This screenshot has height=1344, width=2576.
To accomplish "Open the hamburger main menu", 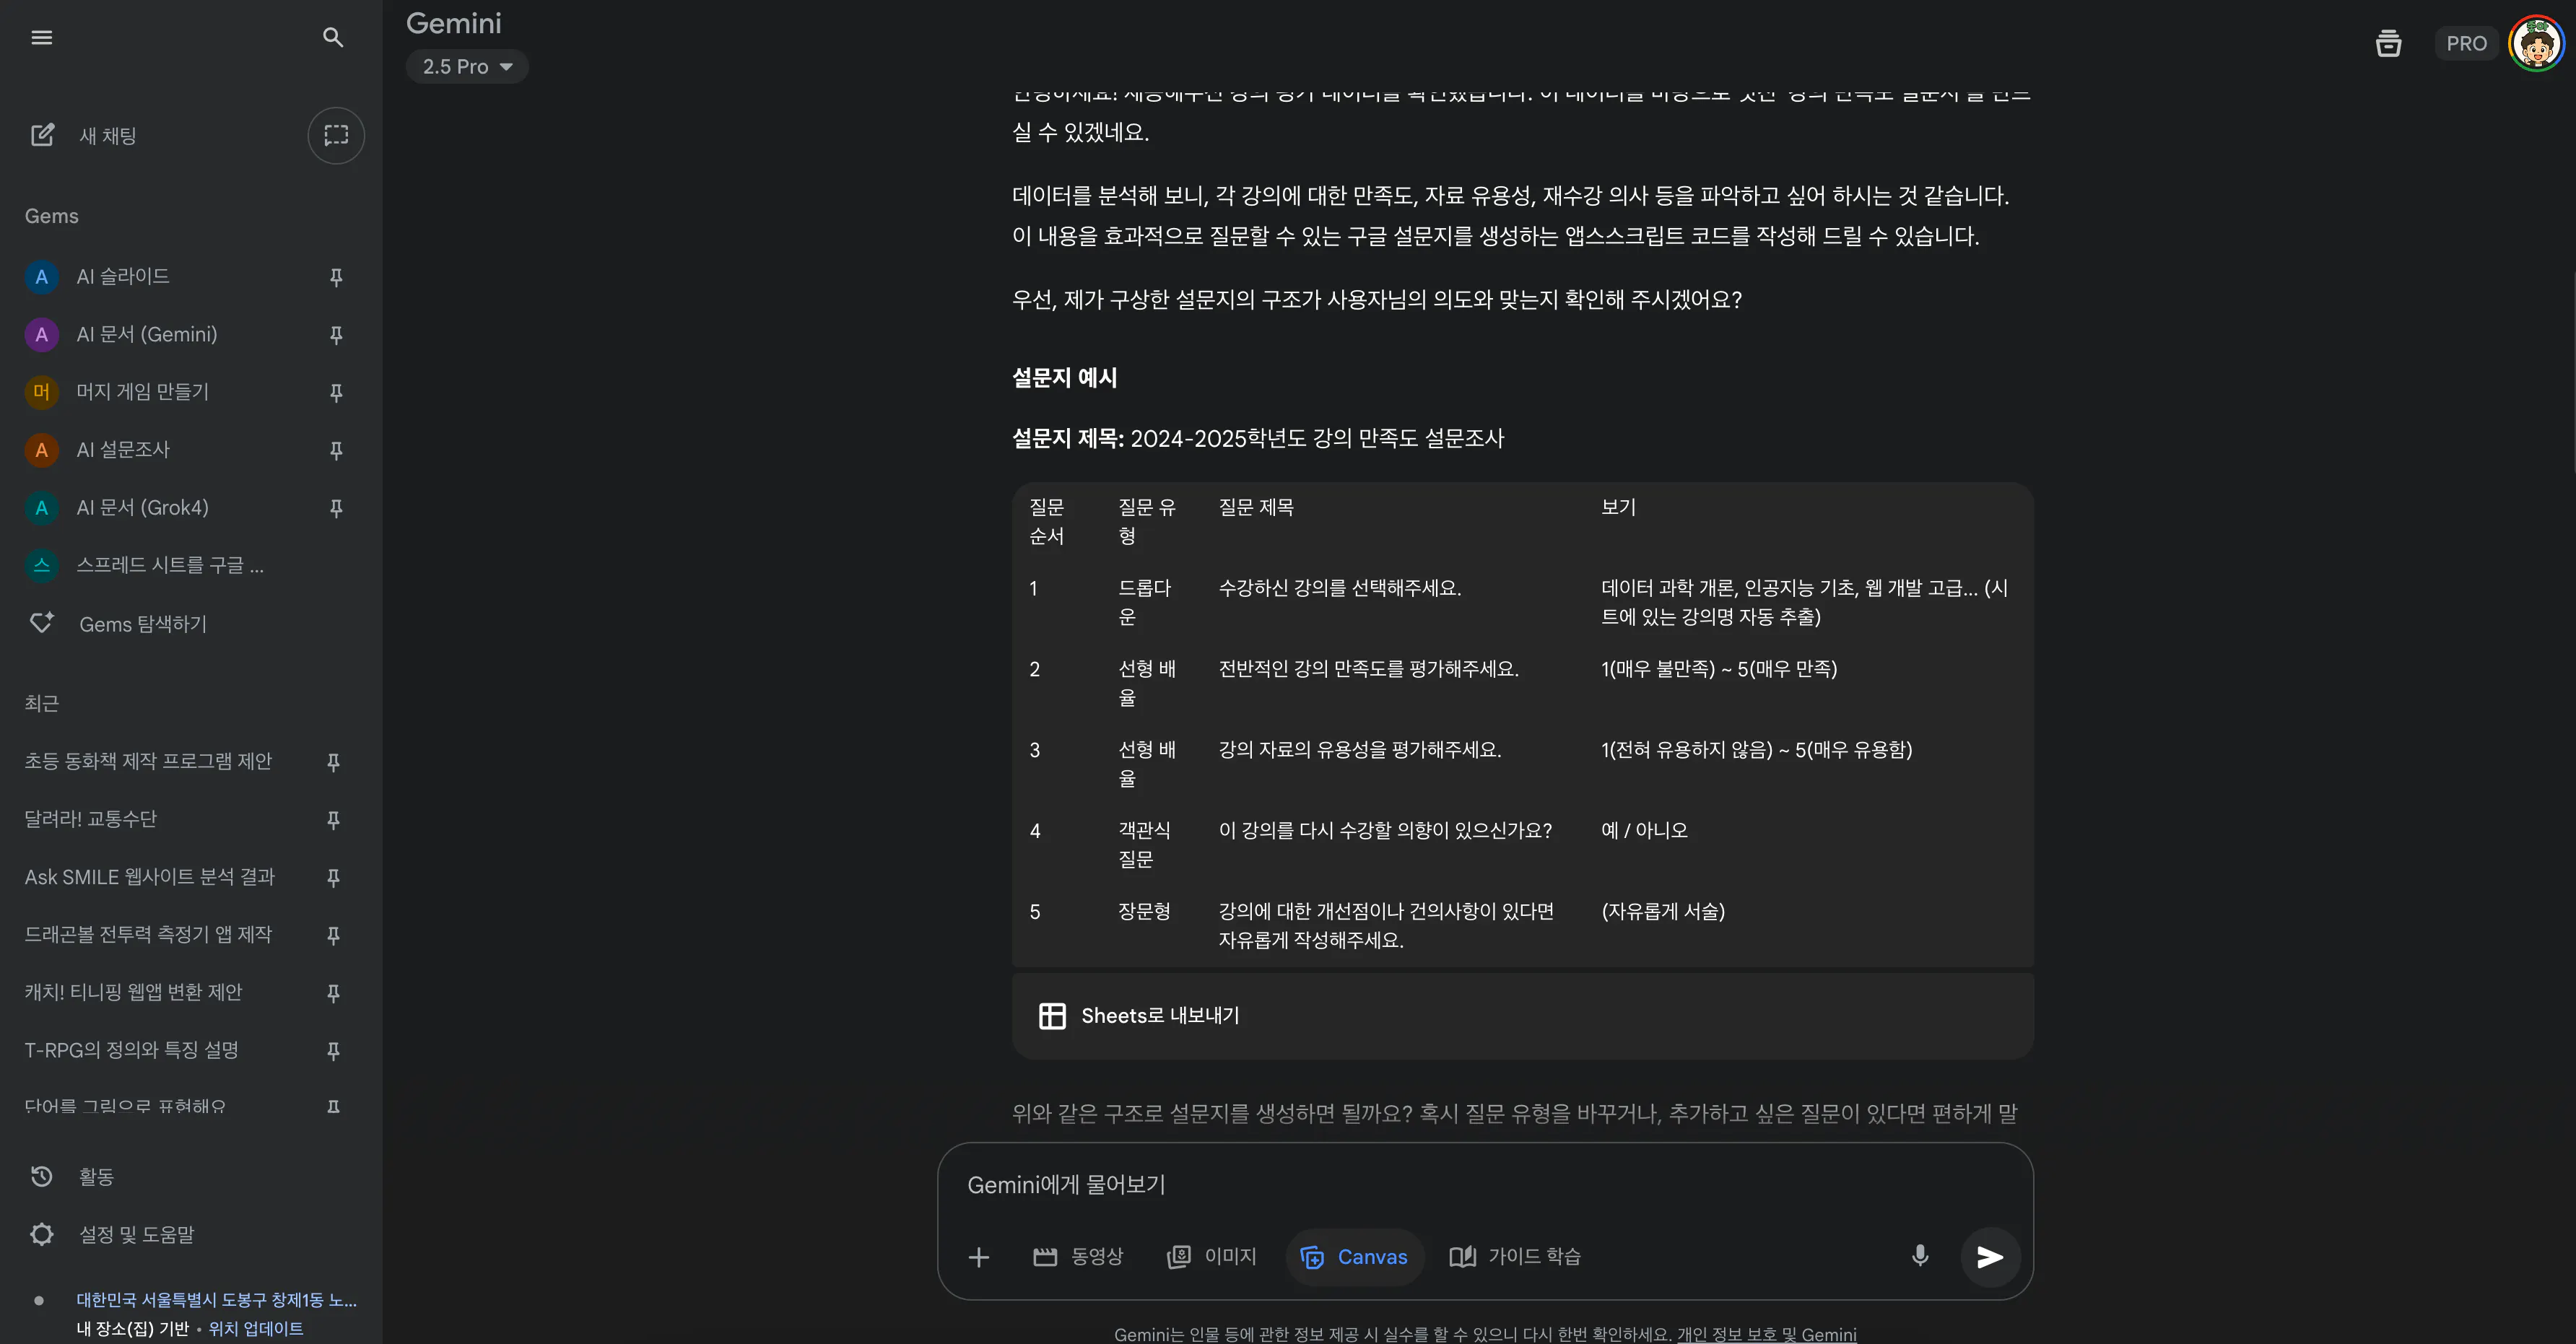I will 41,38.
